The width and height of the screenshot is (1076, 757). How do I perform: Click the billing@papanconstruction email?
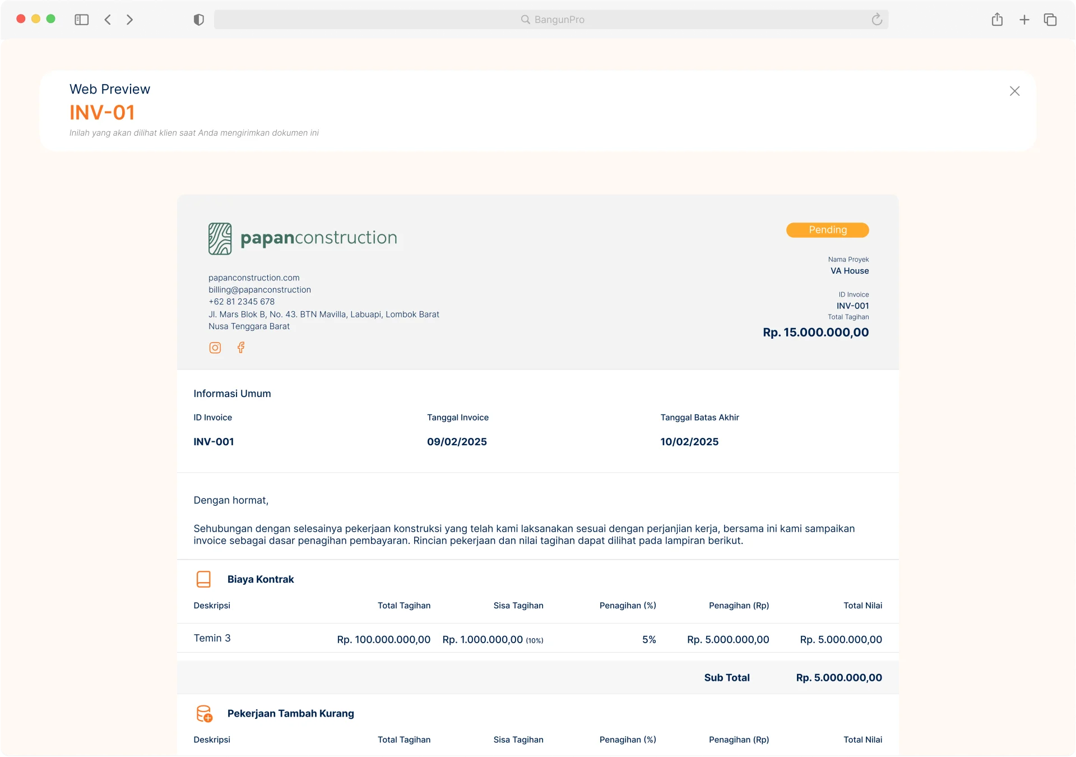click(x=259, y=289)
